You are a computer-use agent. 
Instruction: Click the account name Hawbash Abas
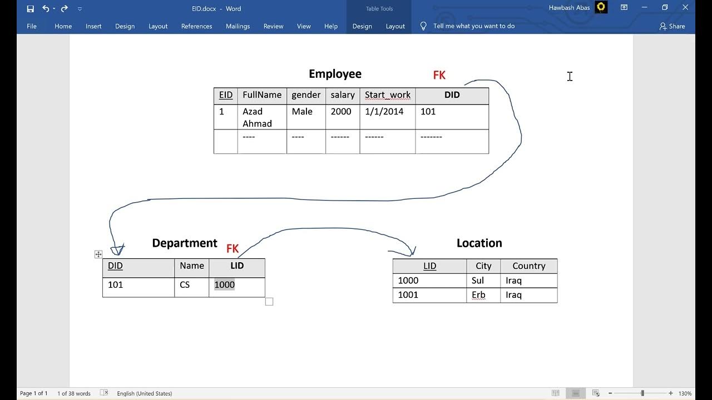(569, 8)
